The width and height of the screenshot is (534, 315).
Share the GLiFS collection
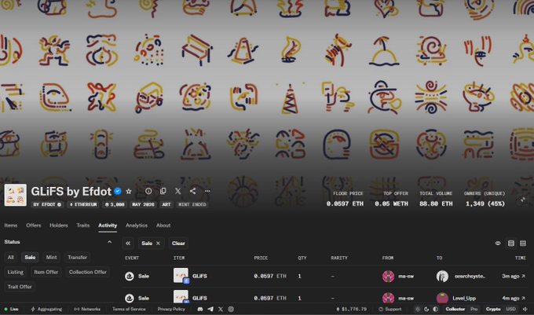point(192,191)
